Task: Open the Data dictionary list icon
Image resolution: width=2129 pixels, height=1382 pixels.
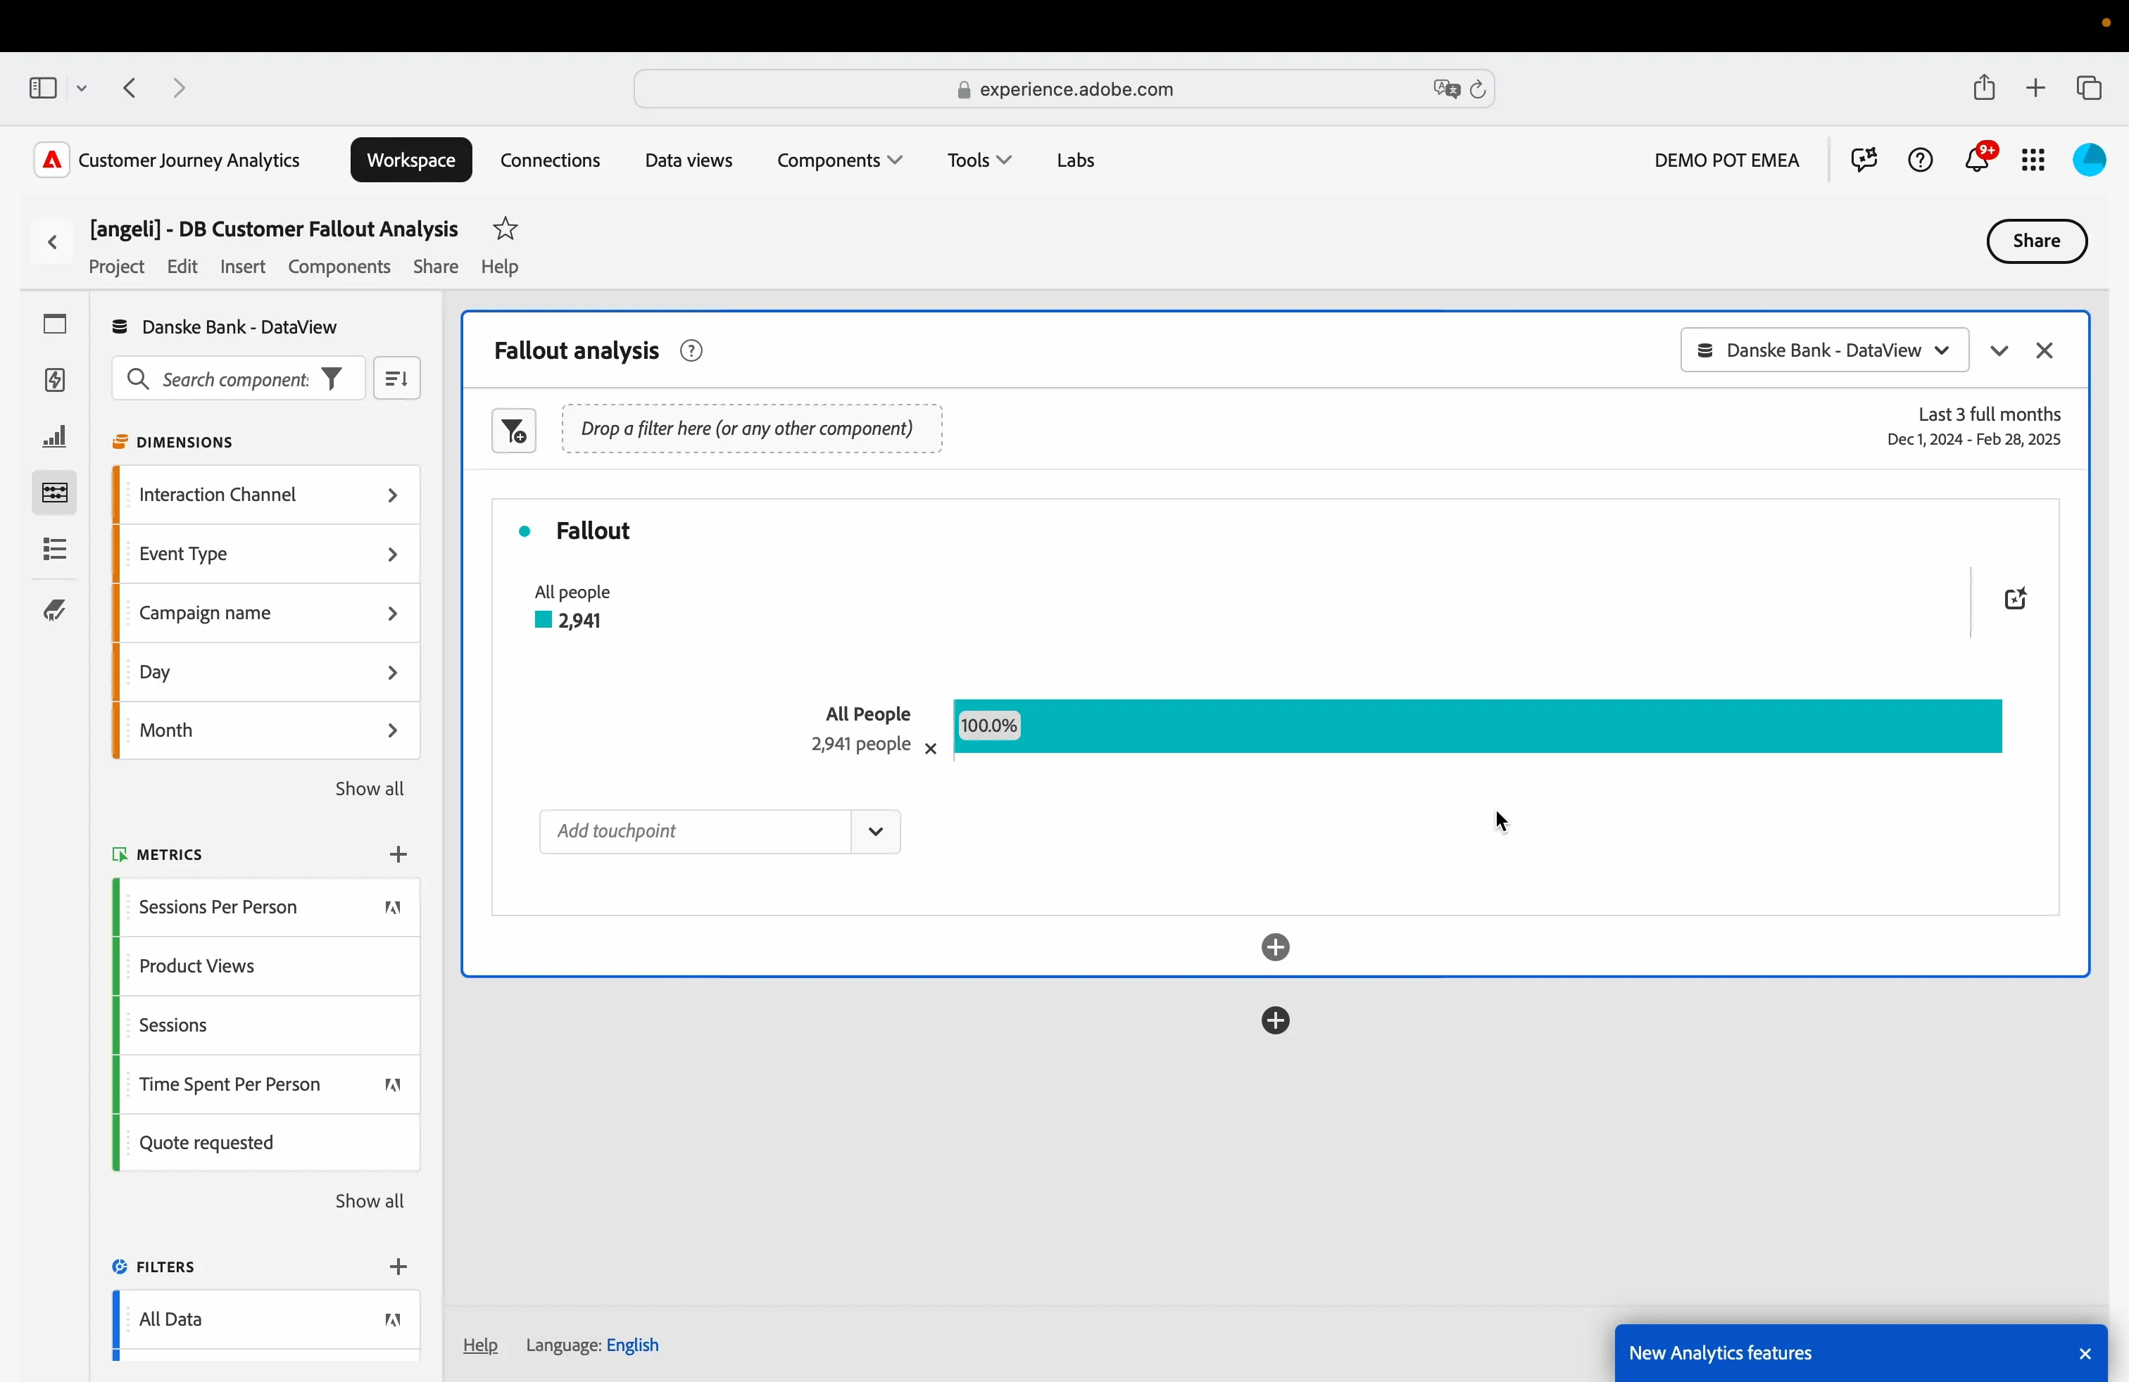Action: [55, 549]
